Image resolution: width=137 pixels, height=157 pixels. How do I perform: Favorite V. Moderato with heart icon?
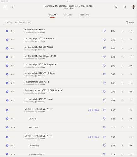click(x=104, y=74)
